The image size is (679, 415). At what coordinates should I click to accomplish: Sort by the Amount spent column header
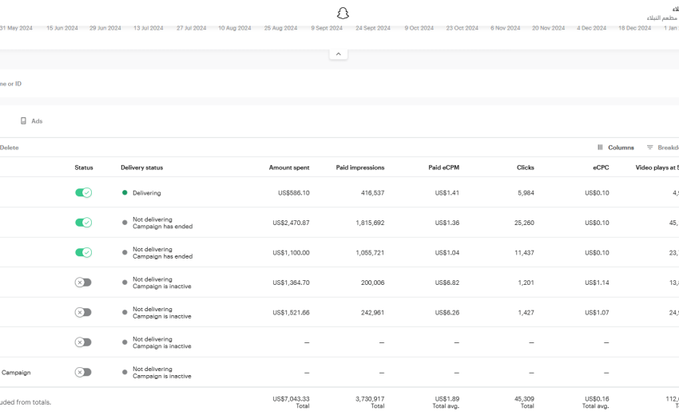pos(289,168)
